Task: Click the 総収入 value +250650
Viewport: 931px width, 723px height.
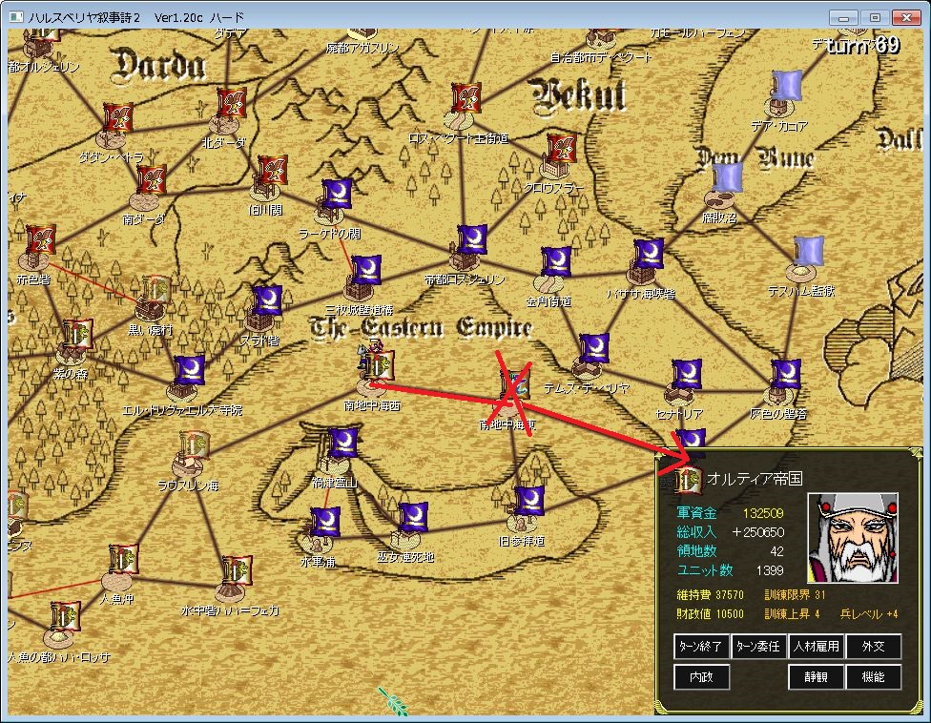Action: coord(757,532)
